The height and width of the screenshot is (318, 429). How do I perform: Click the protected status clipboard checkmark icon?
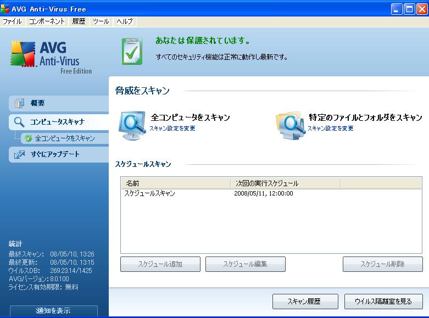click(132, 52)
